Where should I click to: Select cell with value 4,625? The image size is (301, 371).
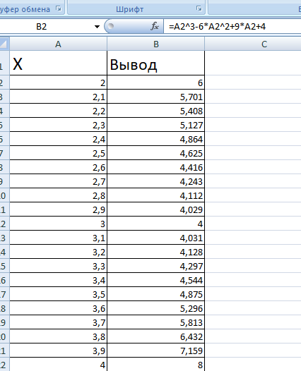[x=155, y=153]
